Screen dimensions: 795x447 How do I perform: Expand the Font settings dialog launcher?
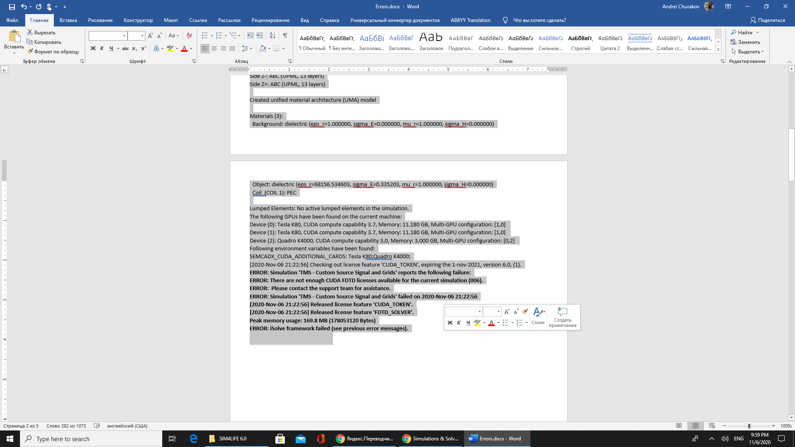click(x=194, y=60)
